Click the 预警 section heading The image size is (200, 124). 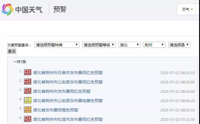[x=60, y=10]
